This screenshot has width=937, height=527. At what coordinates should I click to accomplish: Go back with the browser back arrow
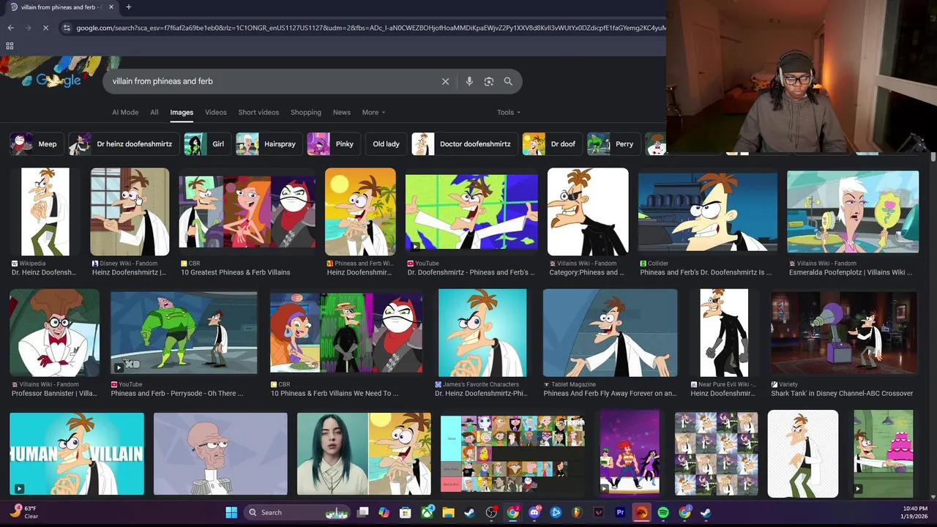[x=10, y=28]
